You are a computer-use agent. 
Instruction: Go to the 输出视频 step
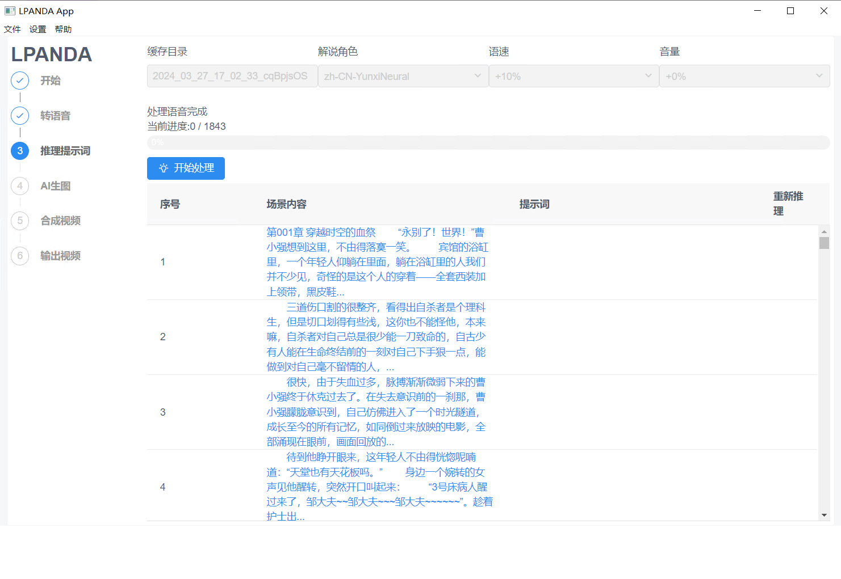click(x=61, y=256)
